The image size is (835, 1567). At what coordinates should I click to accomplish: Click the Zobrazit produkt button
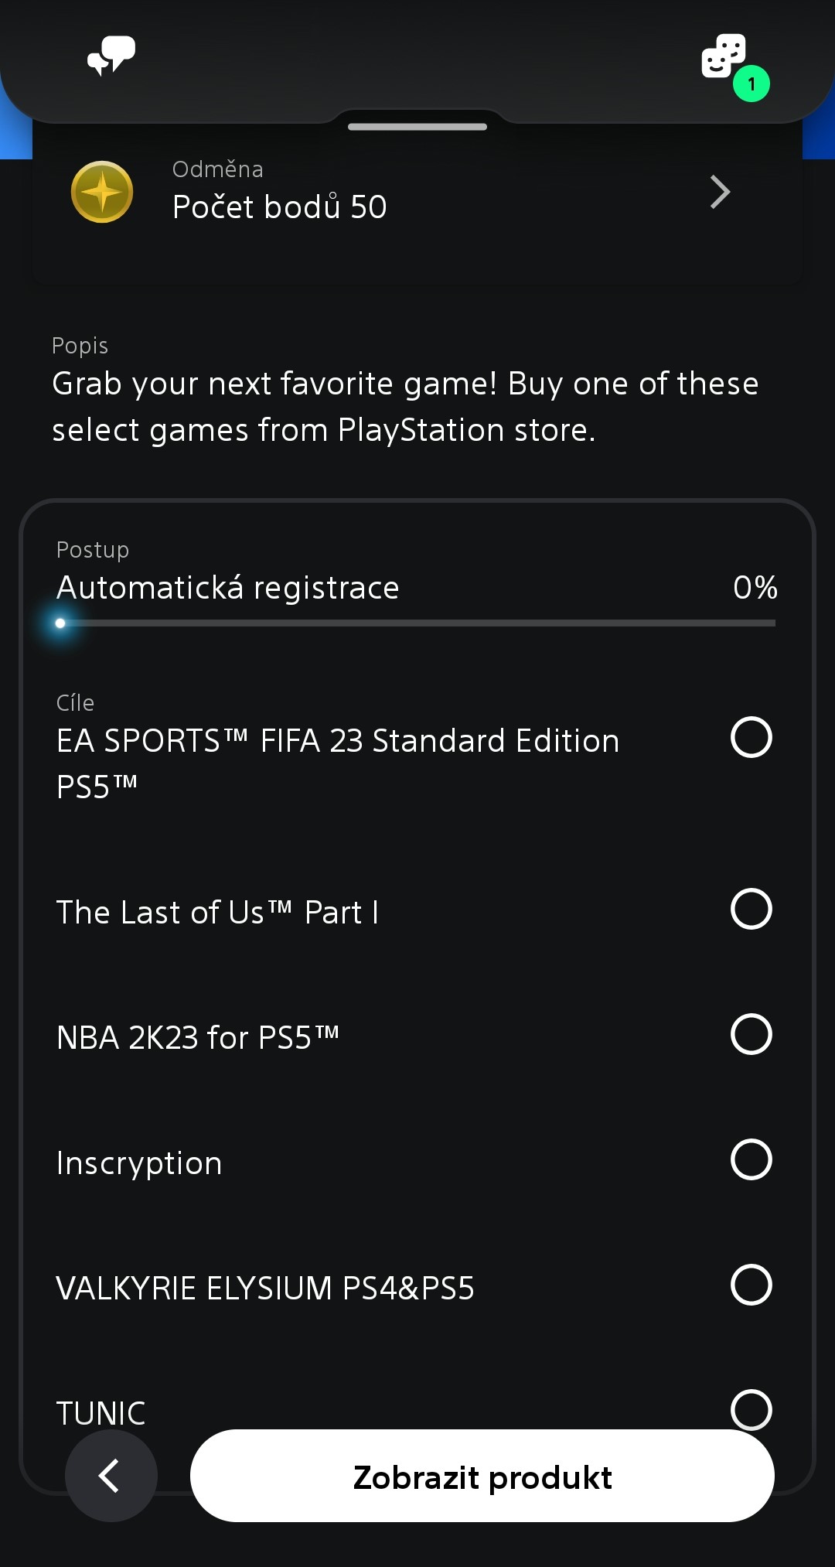click(x=482, y=1477)
